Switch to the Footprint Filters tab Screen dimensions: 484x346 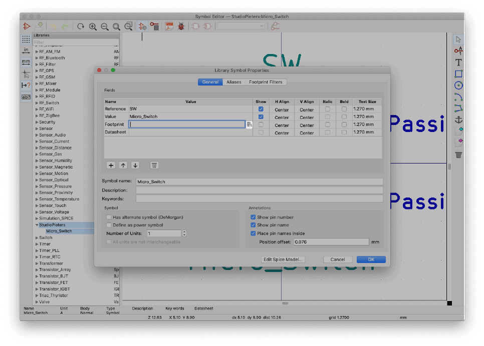266,82
